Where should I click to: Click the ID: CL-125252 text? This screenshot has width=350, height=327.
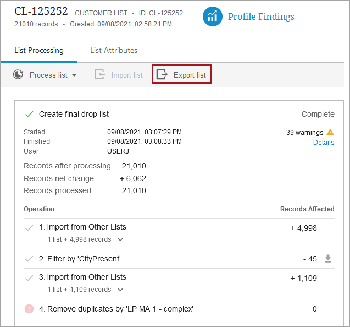click(160, 13)
